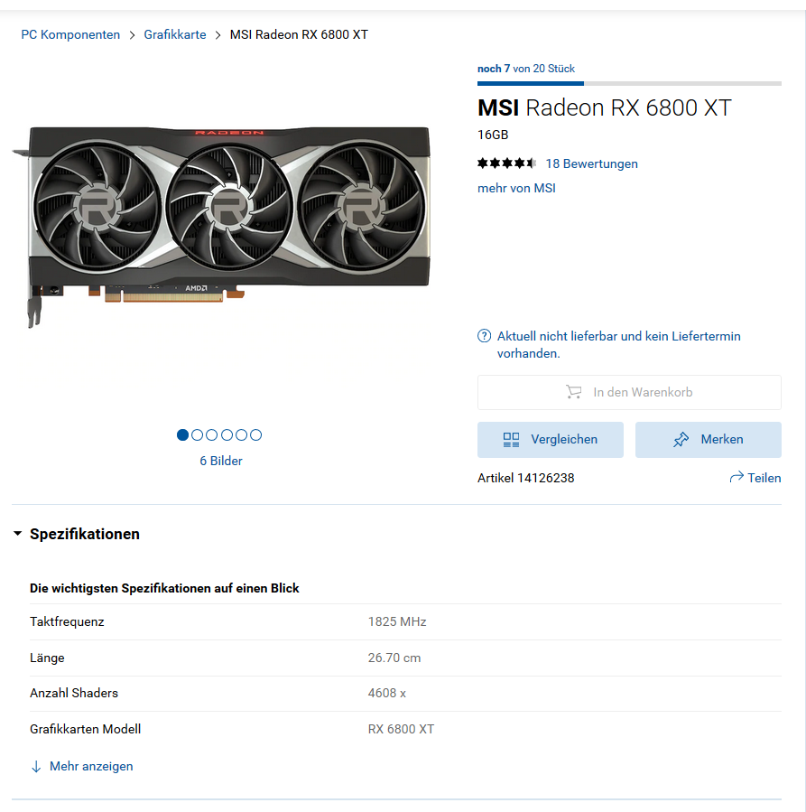The width and height of the screenshot is (806, 812).
Task: Click the down arrow beside Mehr anzeigen
Action: 36,767
